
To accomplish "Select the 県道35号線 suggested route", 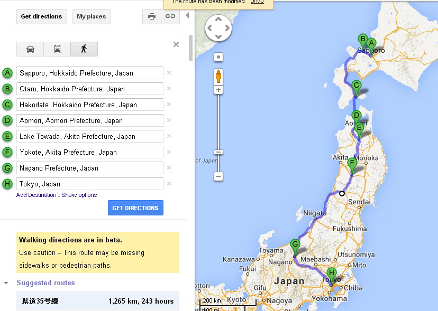I will [x=97, y=301].
